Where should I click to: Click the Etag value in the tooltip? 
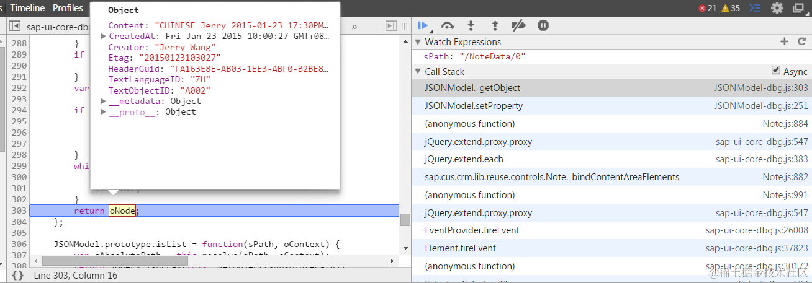[x=179, y=58]
